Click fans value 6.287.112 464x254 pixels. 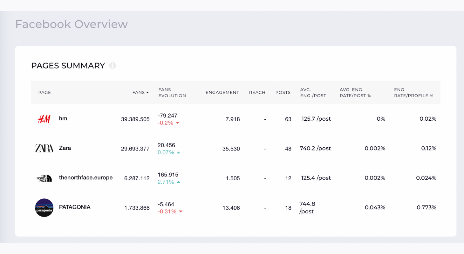pos(137,178)
